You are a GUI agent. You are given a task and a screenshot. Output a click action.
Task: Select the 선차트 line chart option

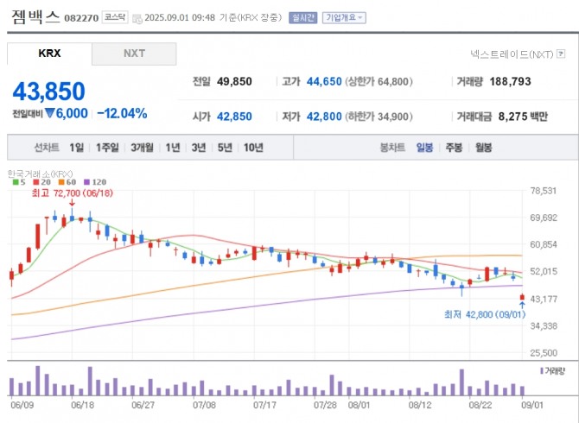[x=47, y=148]
